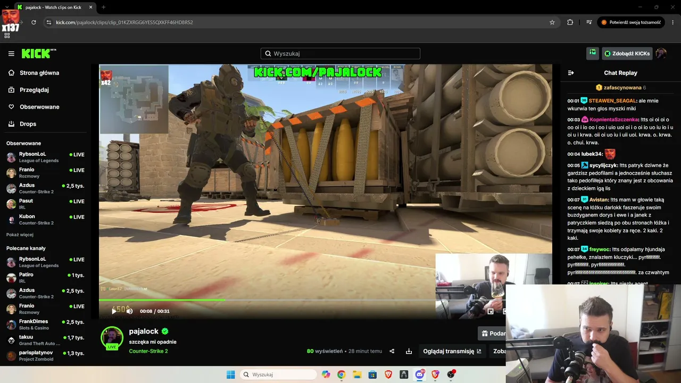681x383 pixels.
Task: Click the pajalock streamer avatar
Action: 112,338
